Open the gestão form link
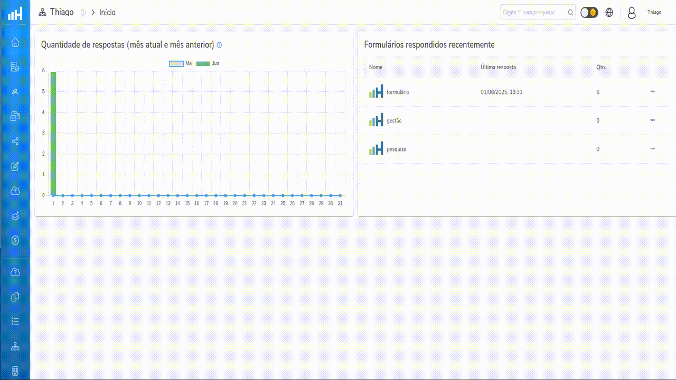This screenshot has width=676, height=380. (394, 120)
